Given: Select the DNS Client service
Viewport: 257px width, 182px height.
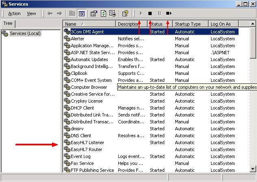Looking at the screenshot, I should 151,136.
